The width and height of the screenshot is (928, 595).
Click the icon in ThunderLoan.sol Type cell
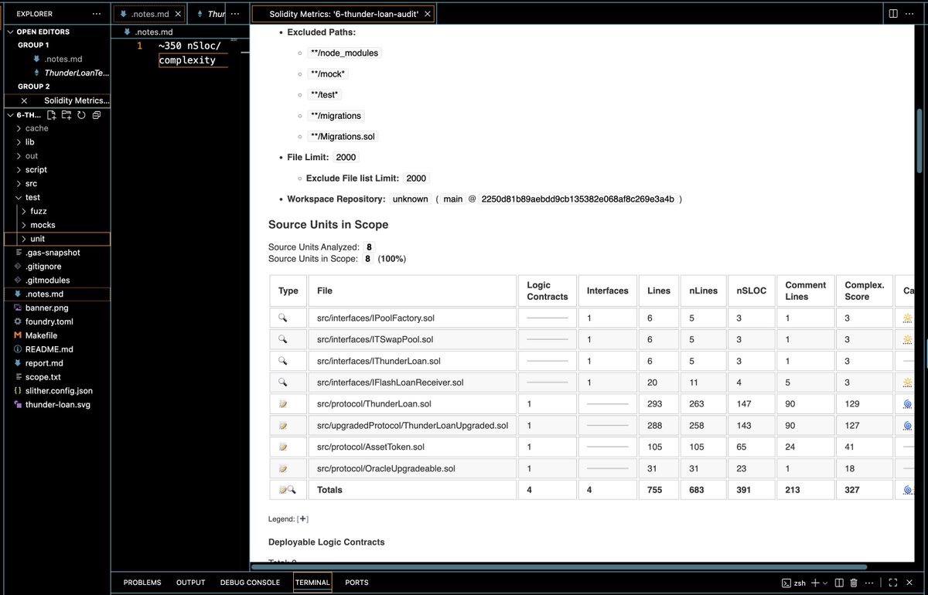[283, 404]
